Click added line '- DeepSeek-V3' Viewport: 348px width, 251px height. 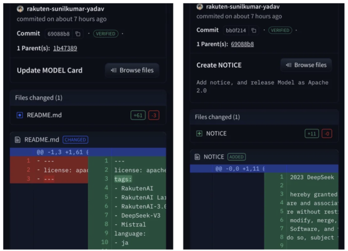[x=137, y=216]
